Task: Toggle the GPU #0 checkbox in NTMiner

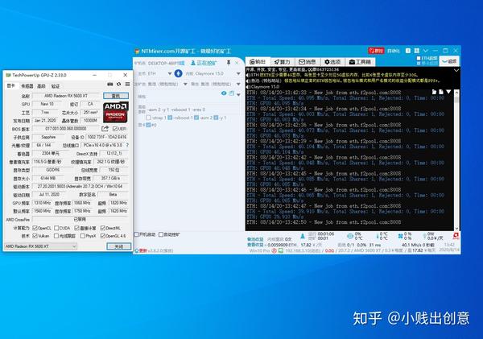Action: (148, 125)
